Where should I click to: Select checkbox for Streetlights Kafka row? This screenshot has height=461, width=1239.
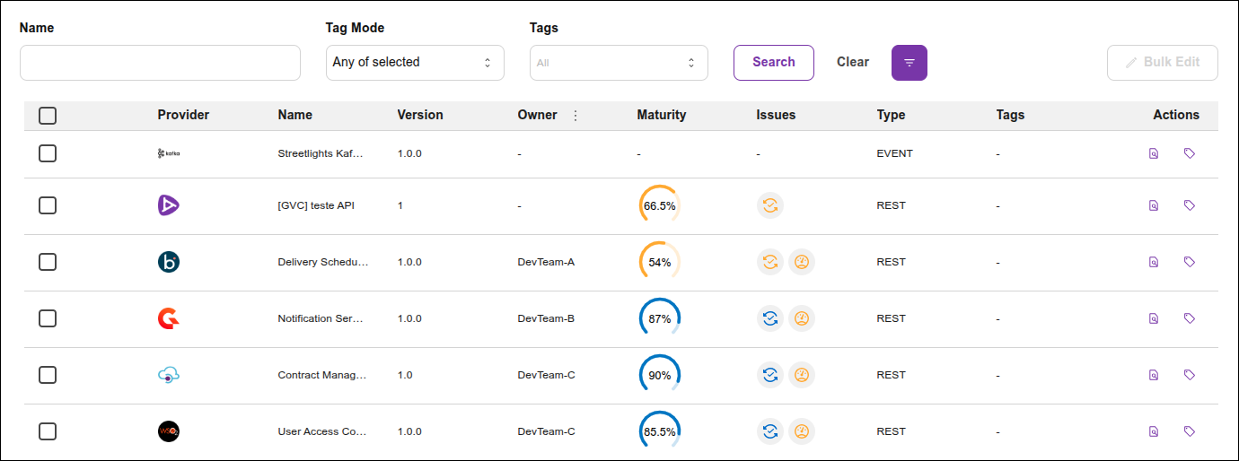click(x=48, y=153)
